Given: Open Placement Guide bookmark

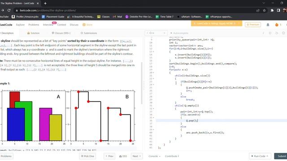Looking at the screenshot, I should pyautogui.click(x=53, y=17).
